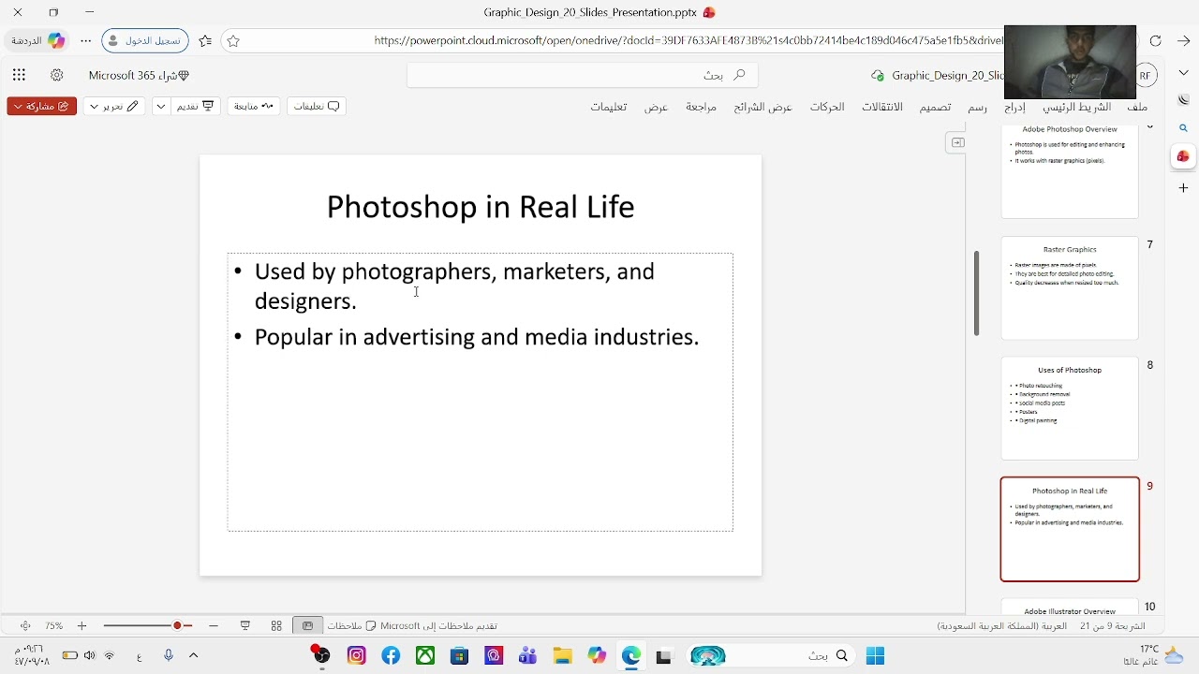Show hidden system tray icons chevron
Viewport: 1199px width, 674px height.
194,655
